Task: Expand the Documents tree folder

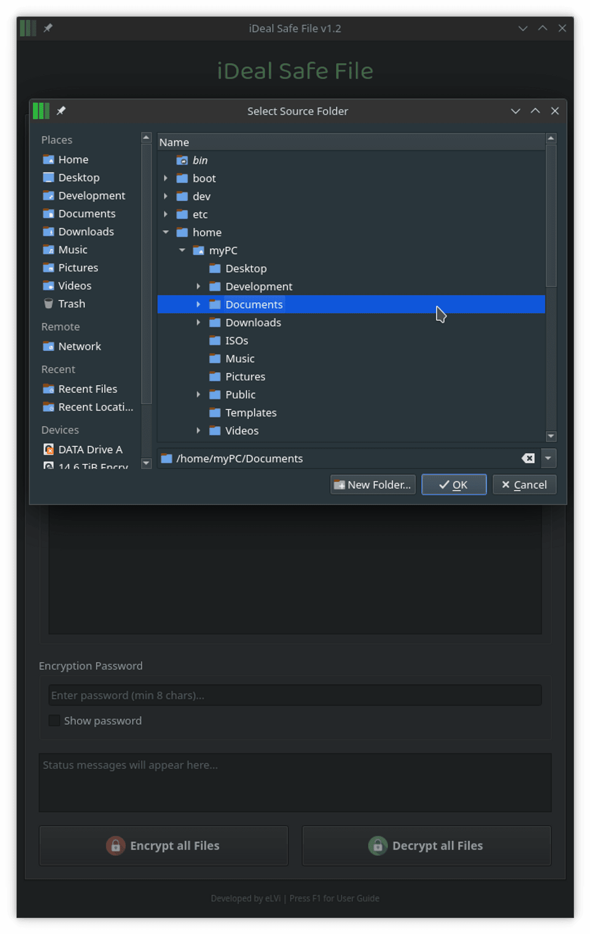Action: tap(198, 305)
